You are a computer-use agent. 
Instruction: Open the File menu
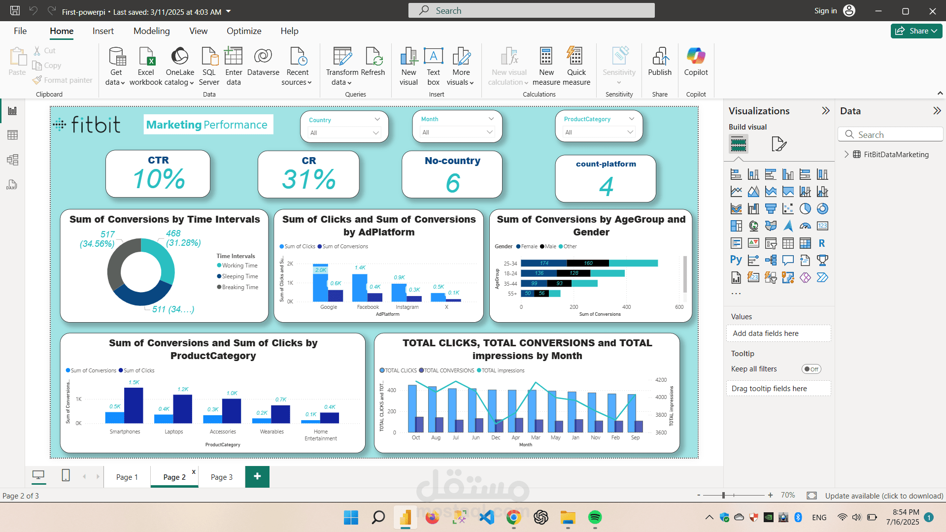pos(20,31)
